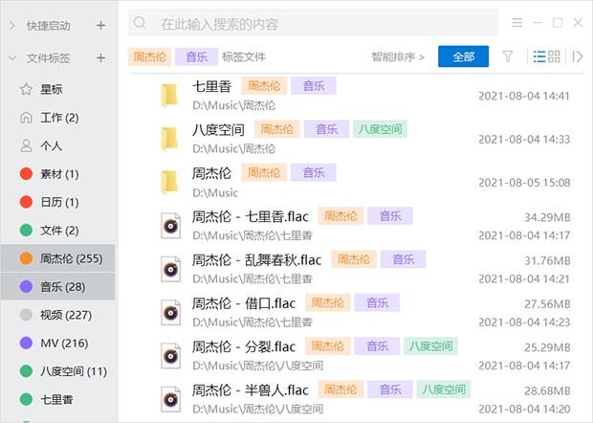Select MV (216) tag label
Viewport: 593px width, 423px height.
click(65, 344)
